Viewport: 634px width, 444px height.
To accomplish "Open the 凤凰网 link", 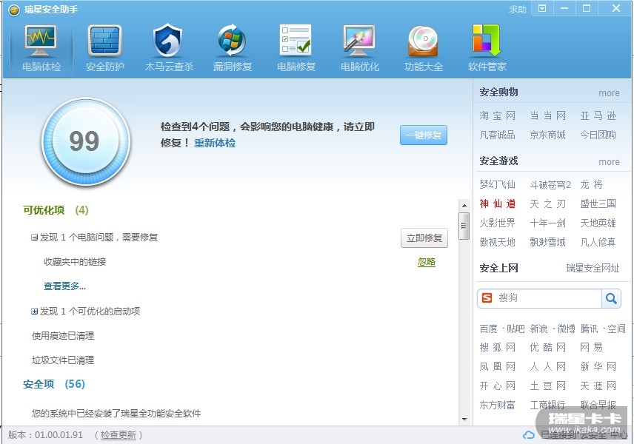I will (x=497, y=367).
